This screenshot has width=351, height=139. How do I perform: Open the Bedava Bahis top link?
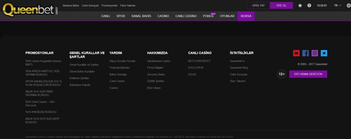click(x=71, y=5)
